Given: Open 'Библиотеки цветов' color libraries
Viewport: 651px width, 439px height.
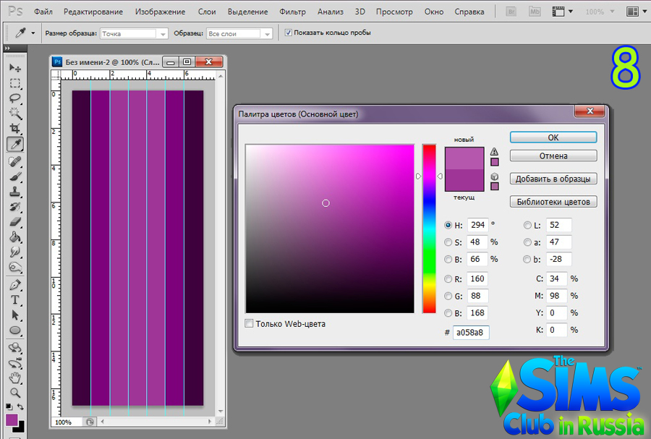Looking at the screenshot, I should coord(553,202).
